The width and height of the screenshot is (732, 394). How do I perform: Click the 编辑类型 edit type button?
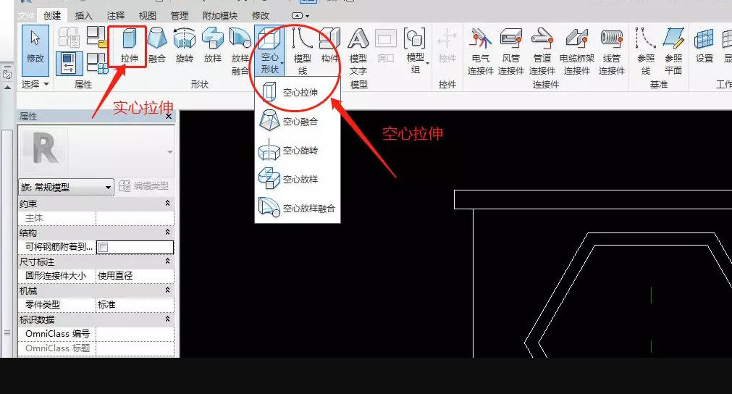(143, 186)
